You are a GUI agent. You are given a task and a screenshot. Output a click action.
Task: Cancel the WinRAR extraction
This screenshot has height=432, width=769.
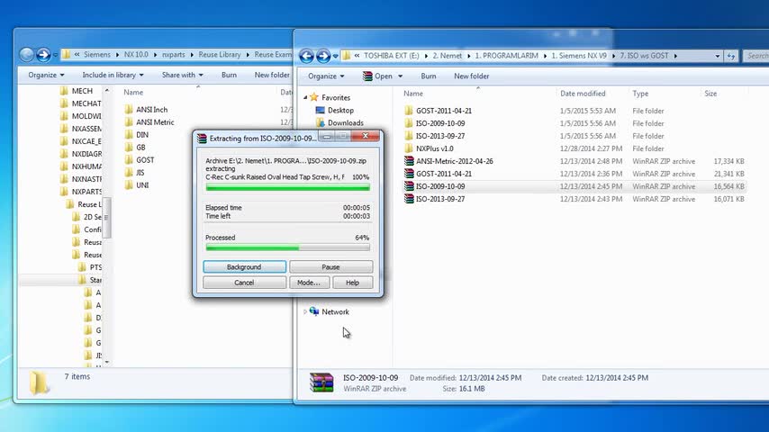(x=244, y=283)
